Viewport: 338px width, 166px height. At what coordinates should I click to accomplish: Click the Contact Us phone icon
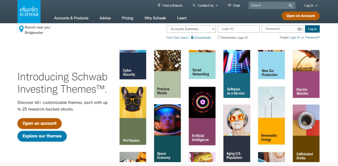(x=194, y=5)
